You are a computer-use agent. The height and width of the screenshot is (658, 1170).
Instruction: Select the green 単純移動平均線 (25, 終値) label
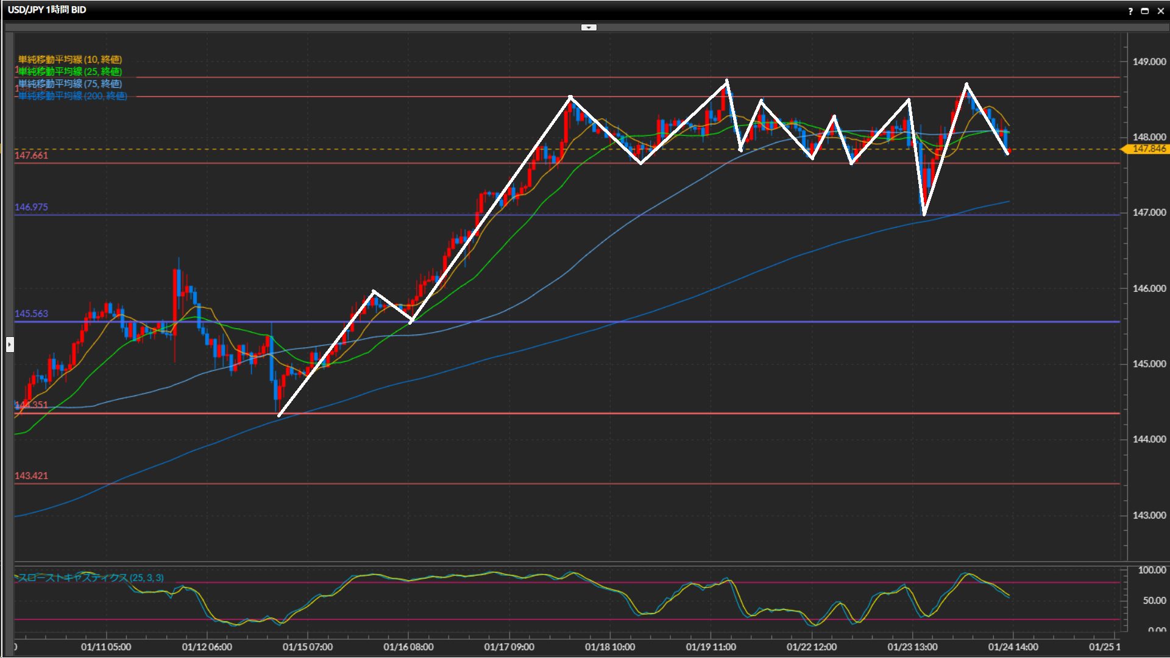click(70, 71)
